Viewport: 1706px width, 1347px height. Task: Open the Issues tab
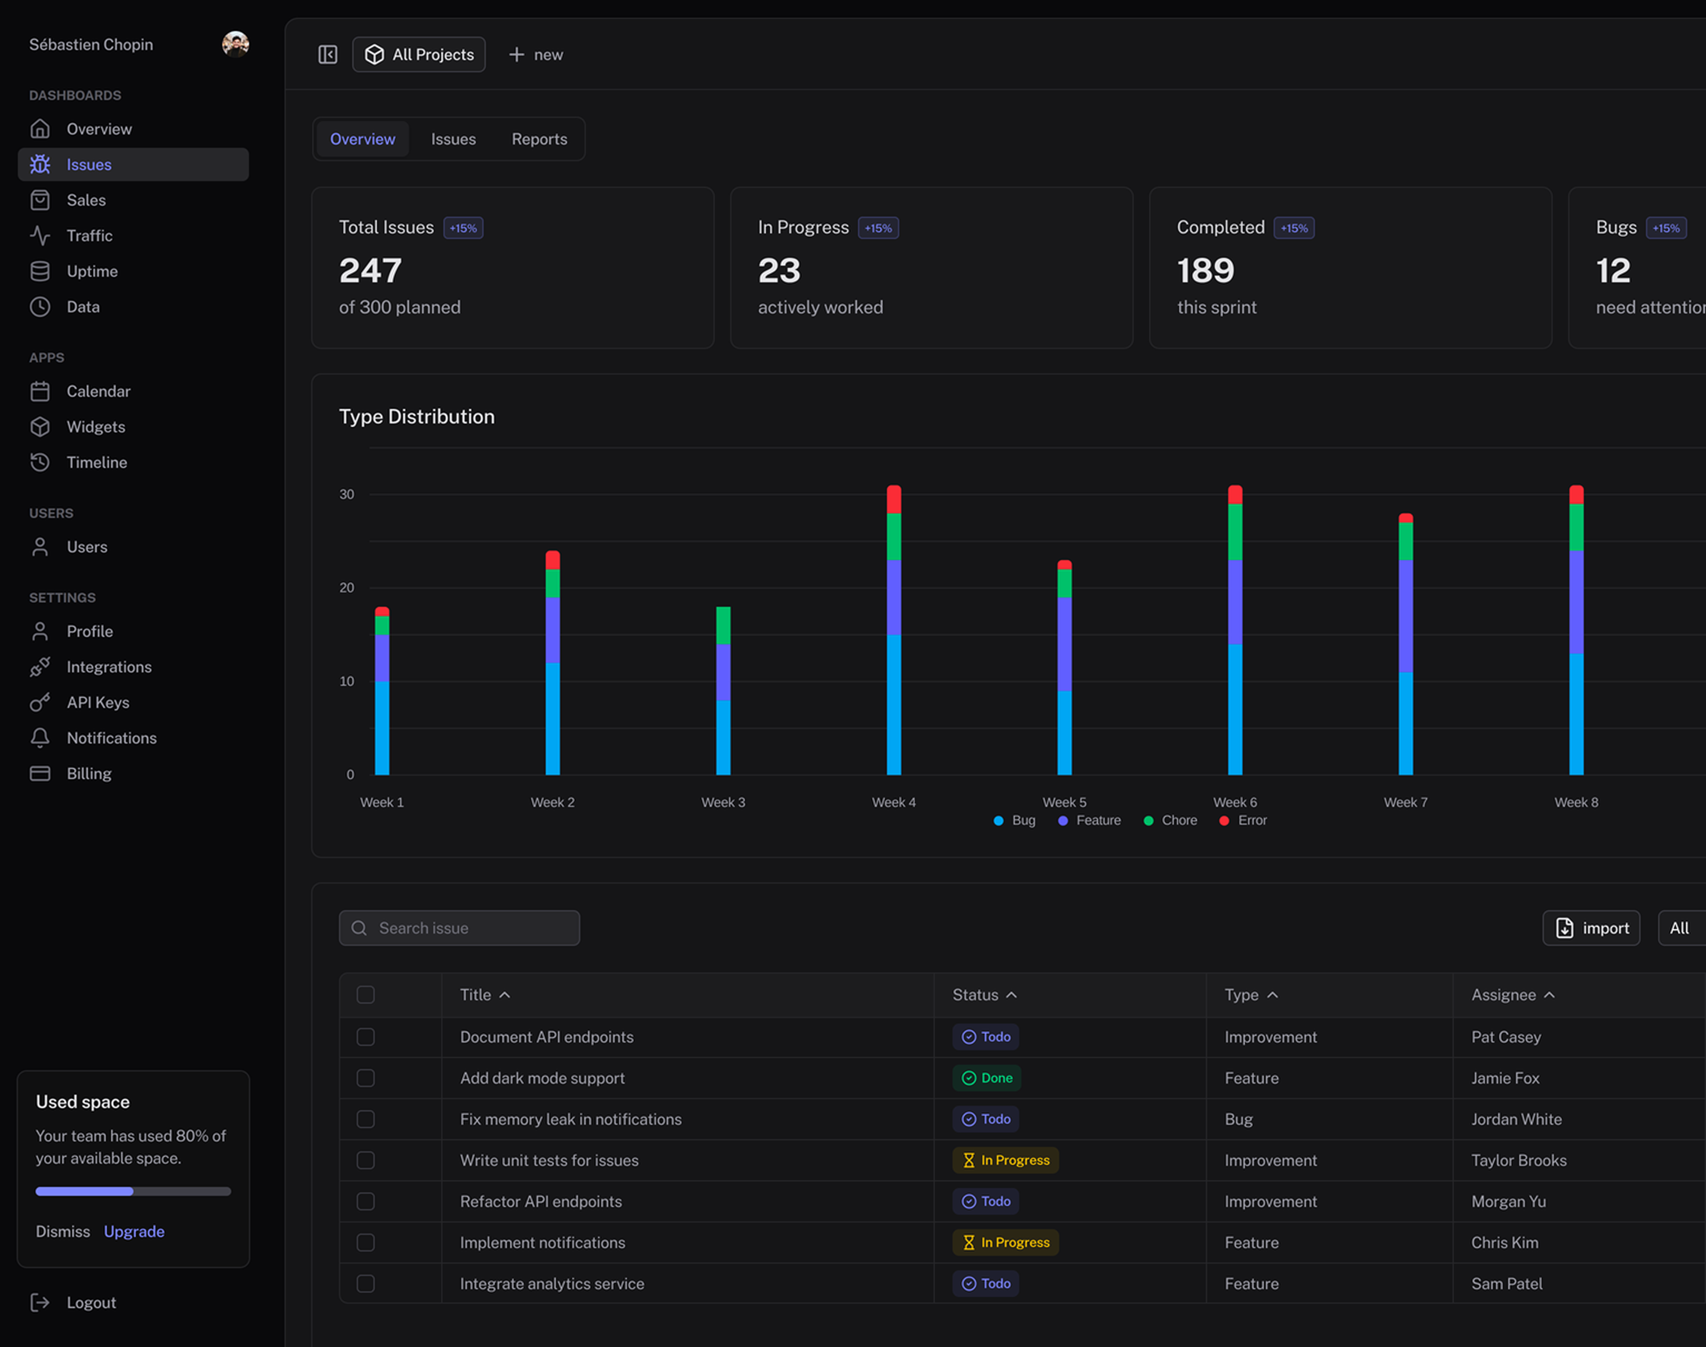point(453,139)
